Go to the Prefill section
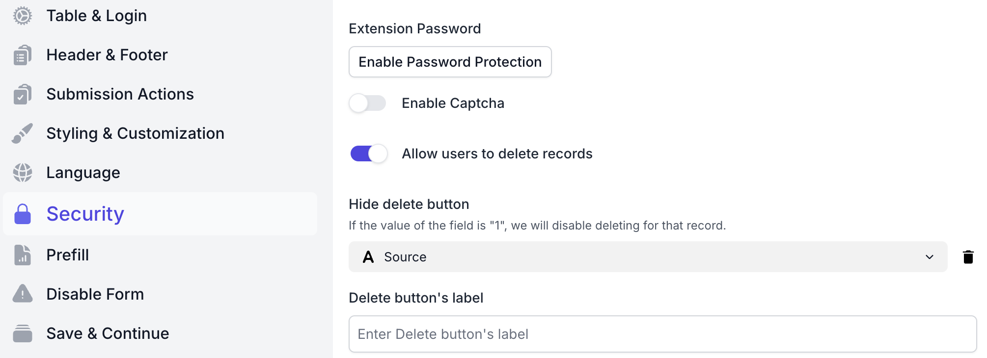This screenshot has height=358, width=987. coord(68,255)
